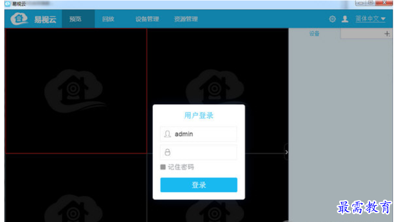Click the 登录 login button

199,185
